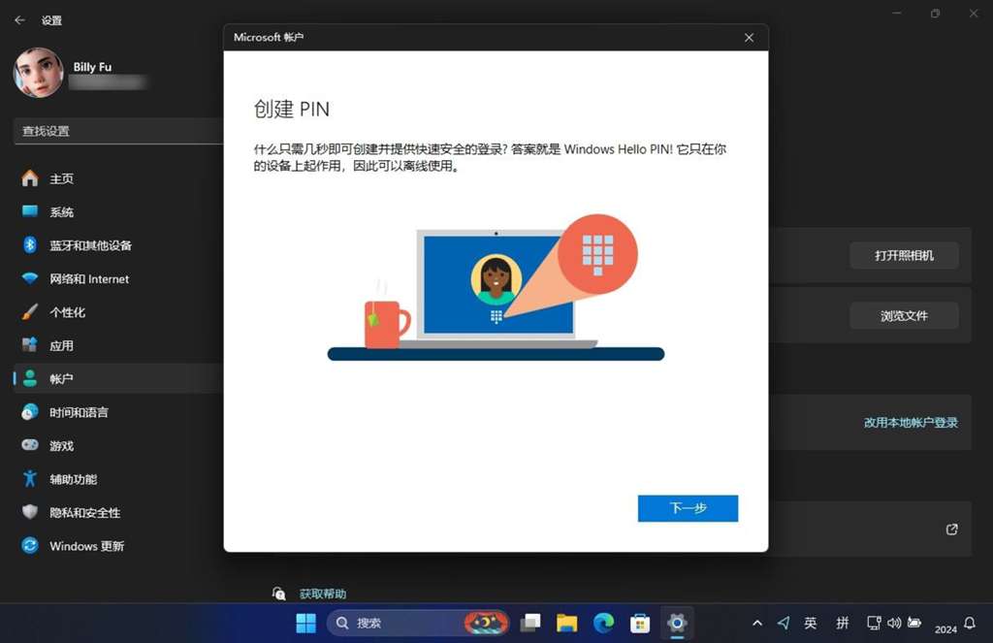The width and height of the screenshot is (993, 643).
Task: Open 蓝牙和其他设备 settings
Action: [x=118, y=245]
